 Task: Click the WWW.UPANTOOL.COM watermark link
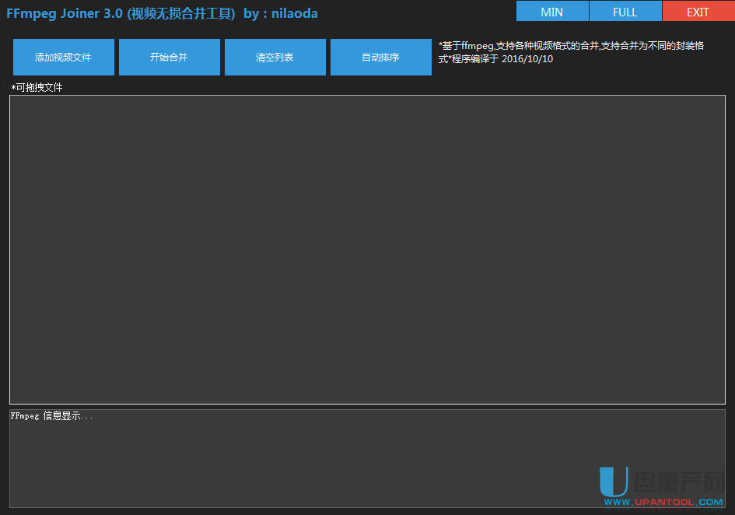[x=663, y=503]
